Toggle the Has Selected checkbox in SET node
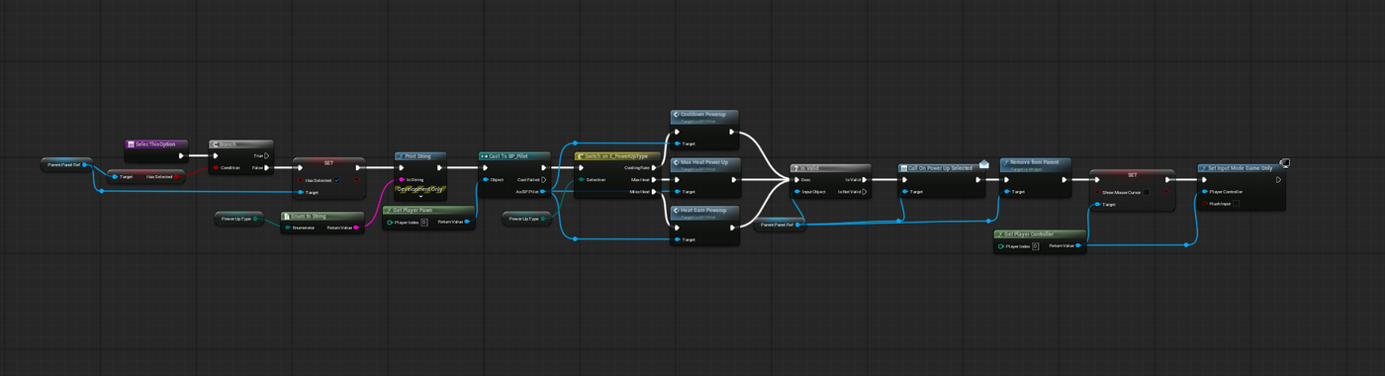The image size is (1385, 376). (x=337, y=180)
